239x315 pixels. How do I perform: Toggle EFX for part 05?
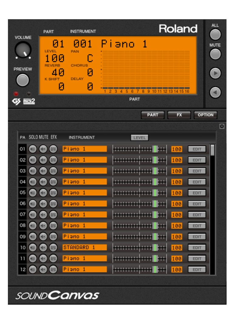click(53, 193)
